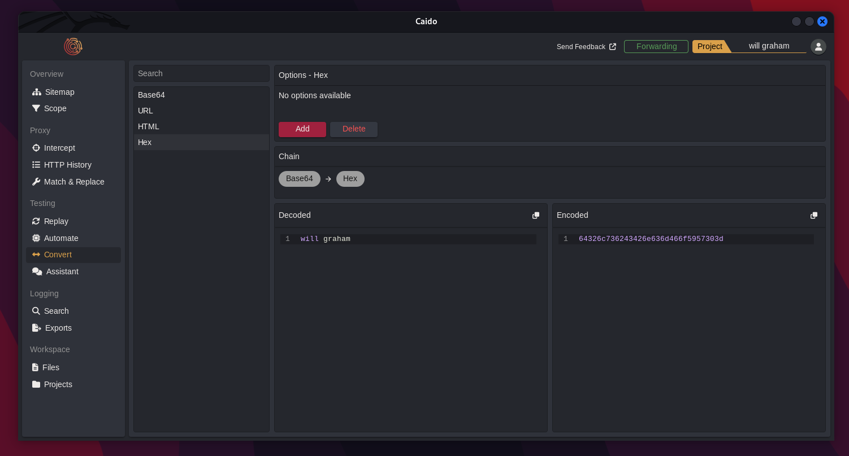Toggle the Forwarding button
The width and height of the screenshot is (849, 456).
[x=656, y=46]
